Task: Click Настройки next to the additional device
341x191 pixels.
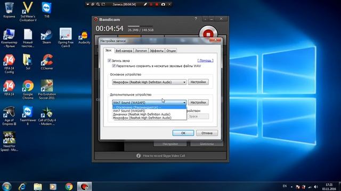Action: click(198, 102)
